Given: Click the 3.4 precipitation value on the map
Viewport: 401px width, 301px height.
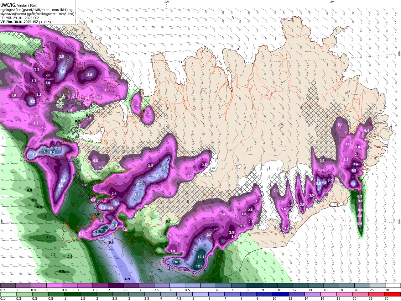Looking at the screenshot, I should 355,164.
